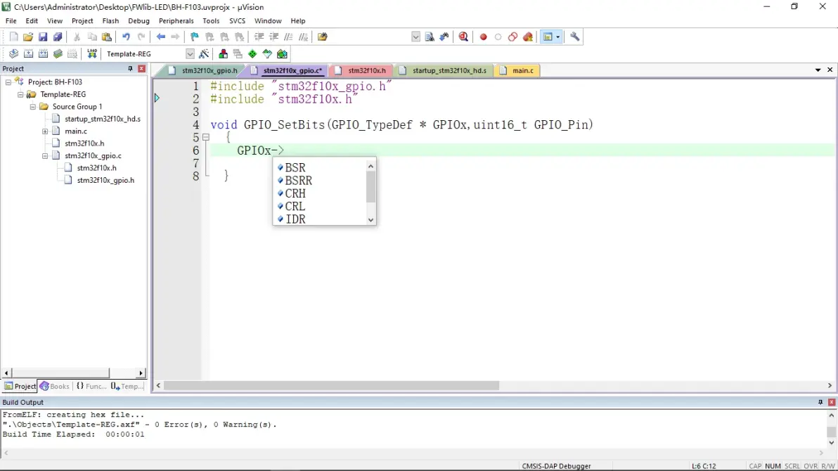Pin the Build Output panel
Screen dimensions: 838x471
820,402
